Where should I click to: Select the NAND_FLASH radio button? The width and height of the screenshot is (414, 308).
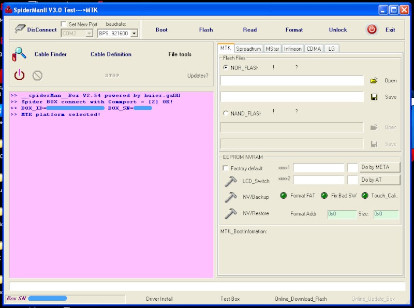[x=225, y=113]
